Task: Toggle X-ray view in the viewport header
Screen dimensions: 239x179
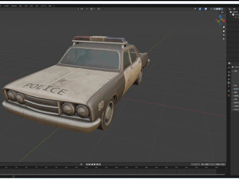Action: click(x=211, y=9)
